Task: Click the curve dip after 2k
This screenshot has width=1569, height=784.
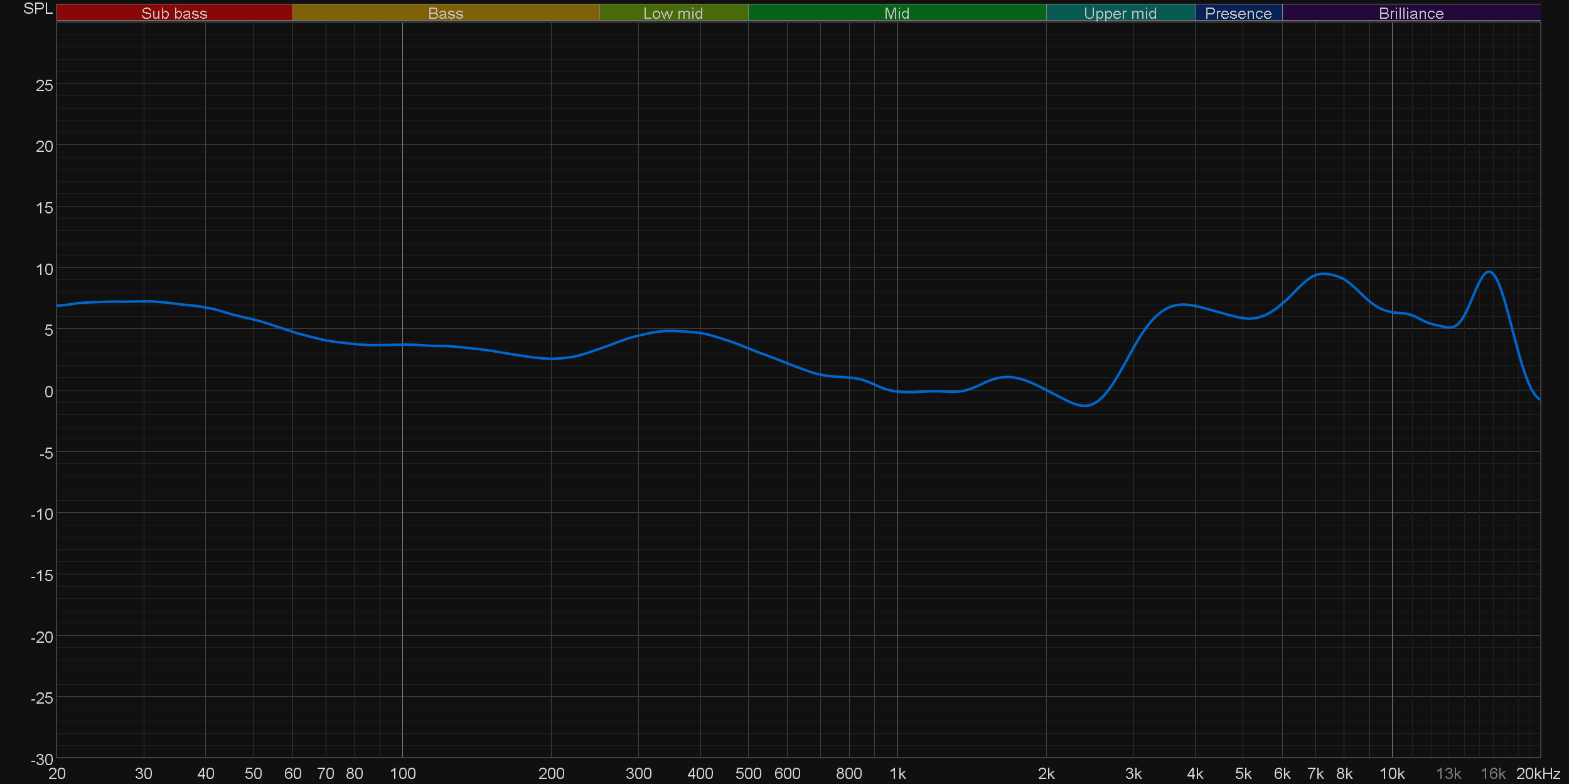Action: [1084, 405]
